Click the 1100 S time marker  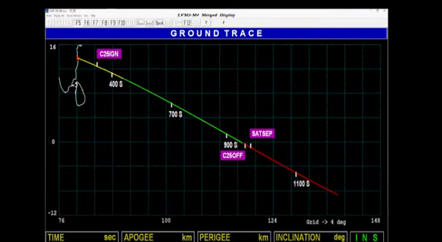[x=302, y=184]
